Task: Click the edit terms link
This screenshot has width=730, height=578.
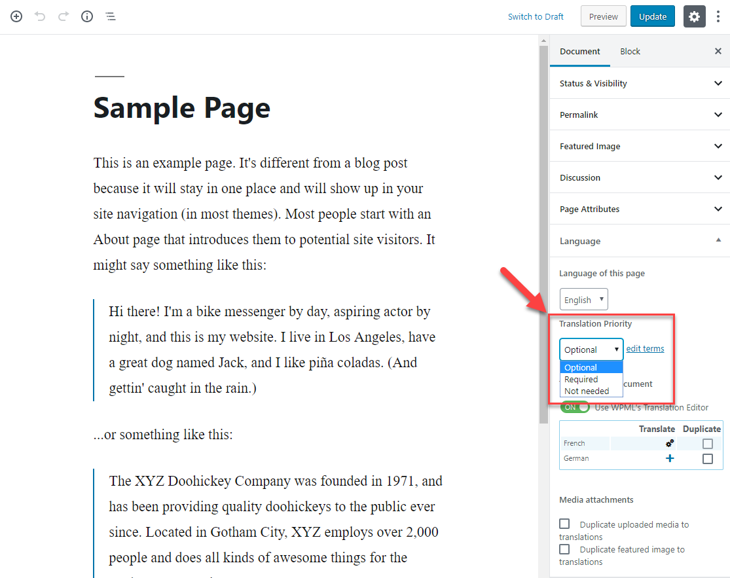Action: (645, 348)
